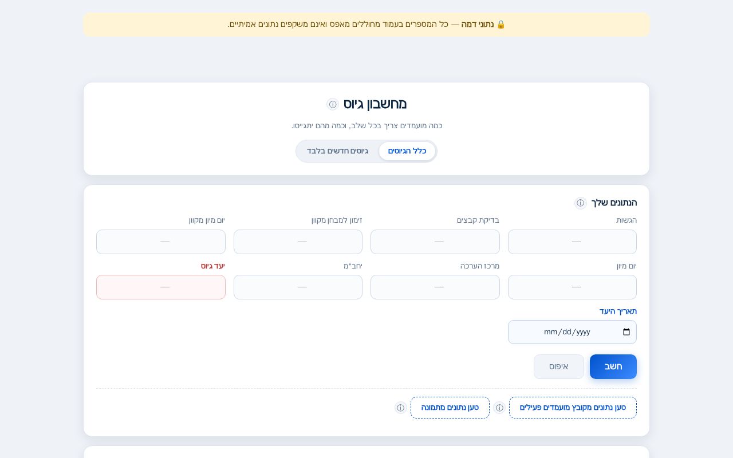733x458 pixels.
Task: Focus the בדיקת קבצים input field
Action: coord(435,242)
